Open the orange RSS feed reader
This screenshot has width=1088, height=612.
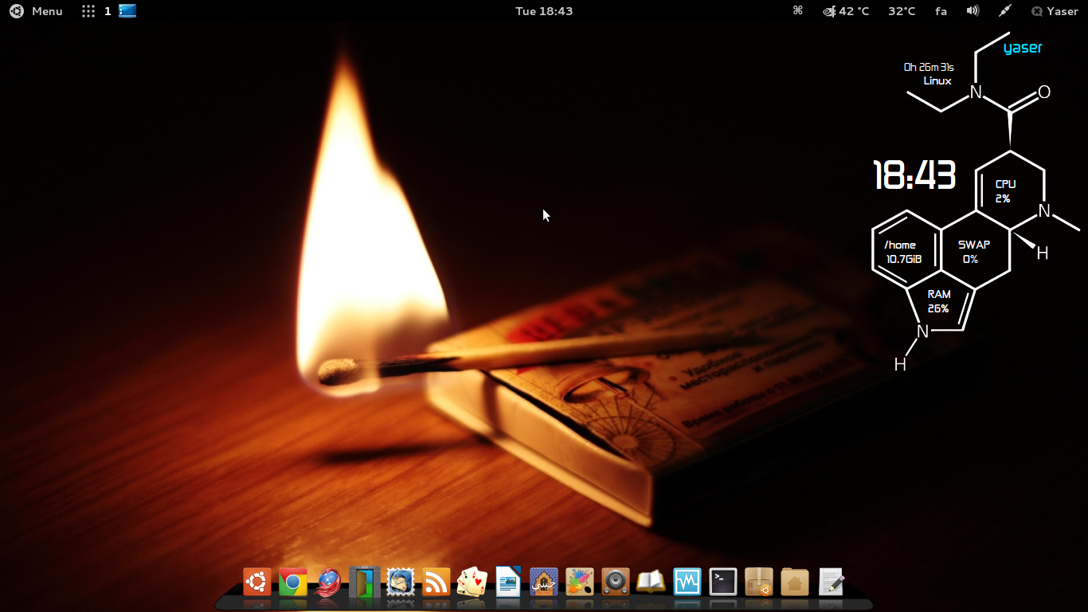coord(436,583)
